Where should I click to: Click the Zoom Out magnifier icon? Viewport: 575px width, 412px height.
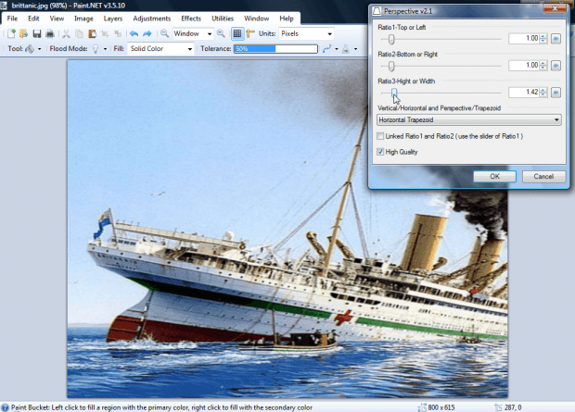(165, 33)
